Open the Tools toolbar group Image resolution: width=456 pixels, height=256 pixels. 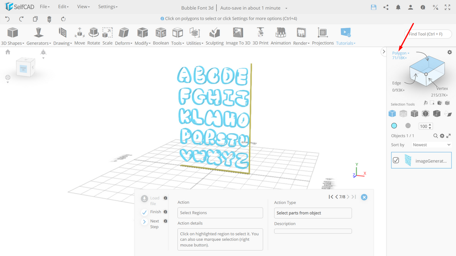(177, 37)
